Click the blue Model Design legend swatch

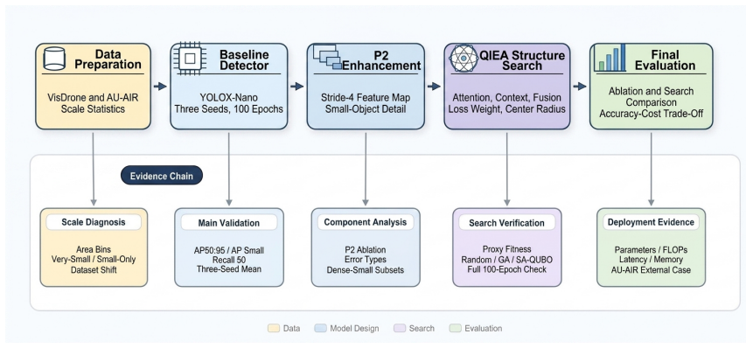(320, 328)
